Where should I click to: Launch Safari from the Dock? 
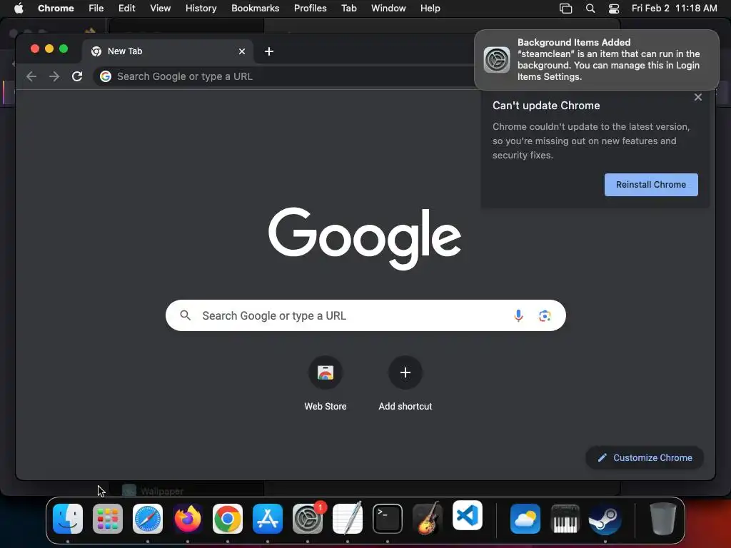pyautogui.click(x=148, y=518)
